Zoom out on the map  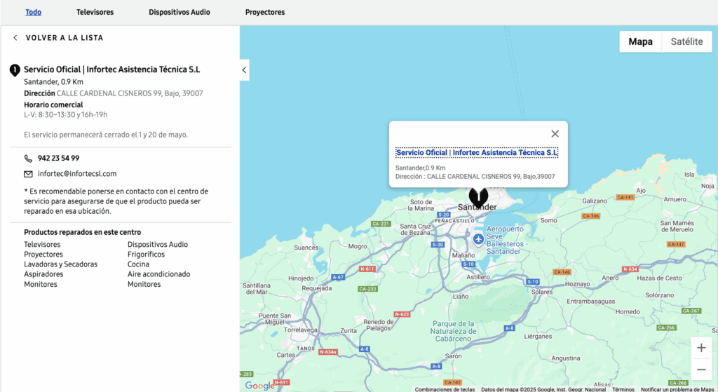(x=701, y=370)
